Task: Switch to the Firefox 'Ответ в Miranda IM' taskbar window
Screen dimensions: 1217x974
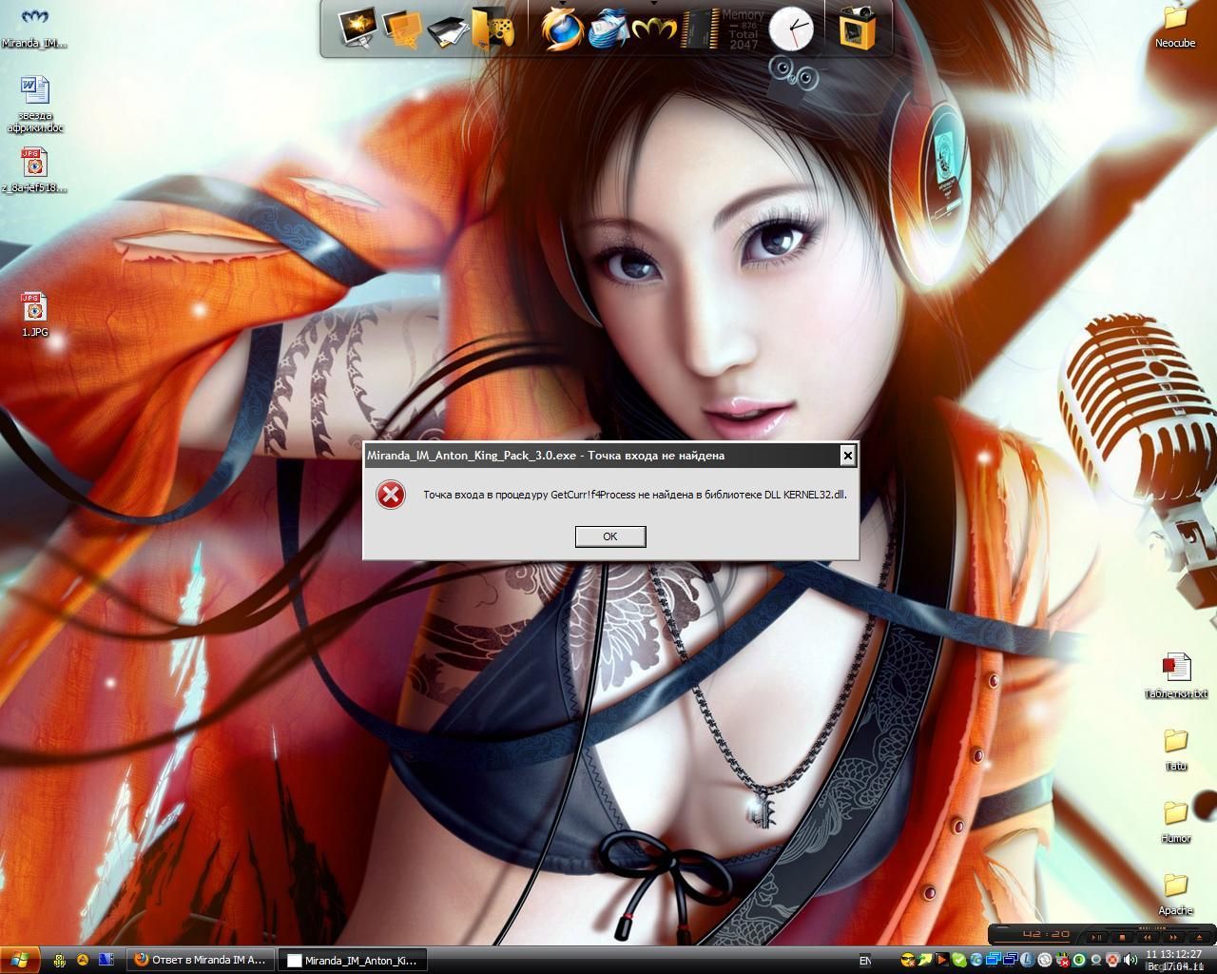Action: pyautogui.click(x=202, y=960)
